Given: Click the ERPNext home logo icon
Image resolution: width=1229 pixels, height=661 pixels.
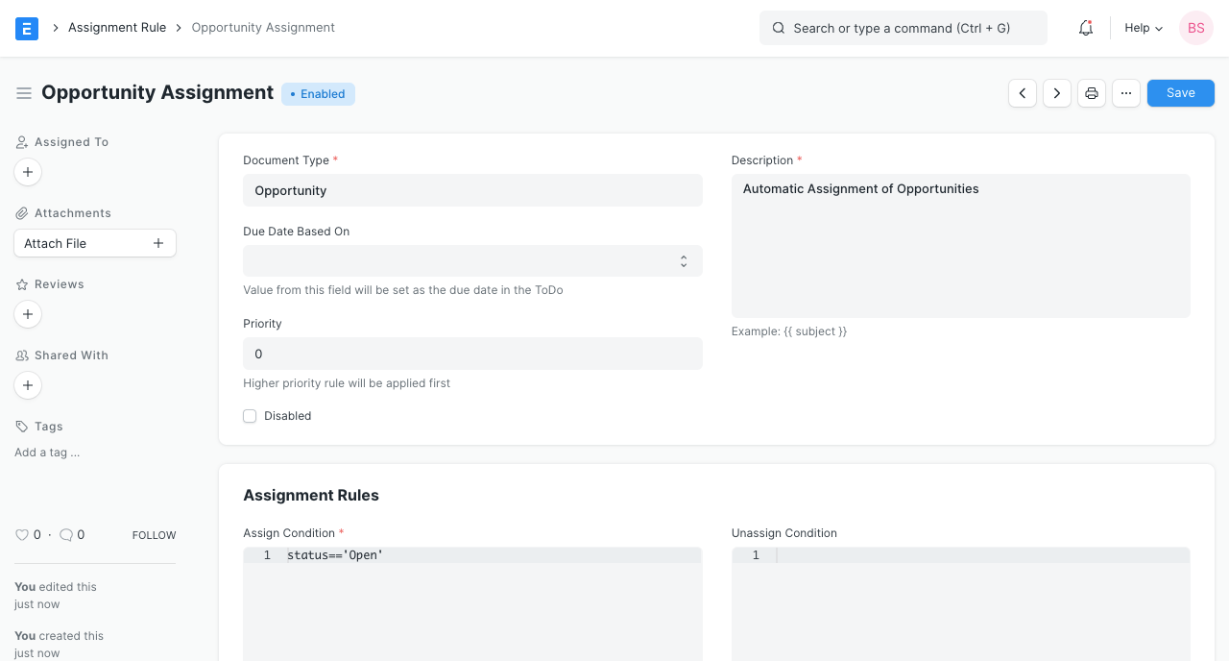Looking at the screenshot, I should pyautogui.click(x=27, y=28).
